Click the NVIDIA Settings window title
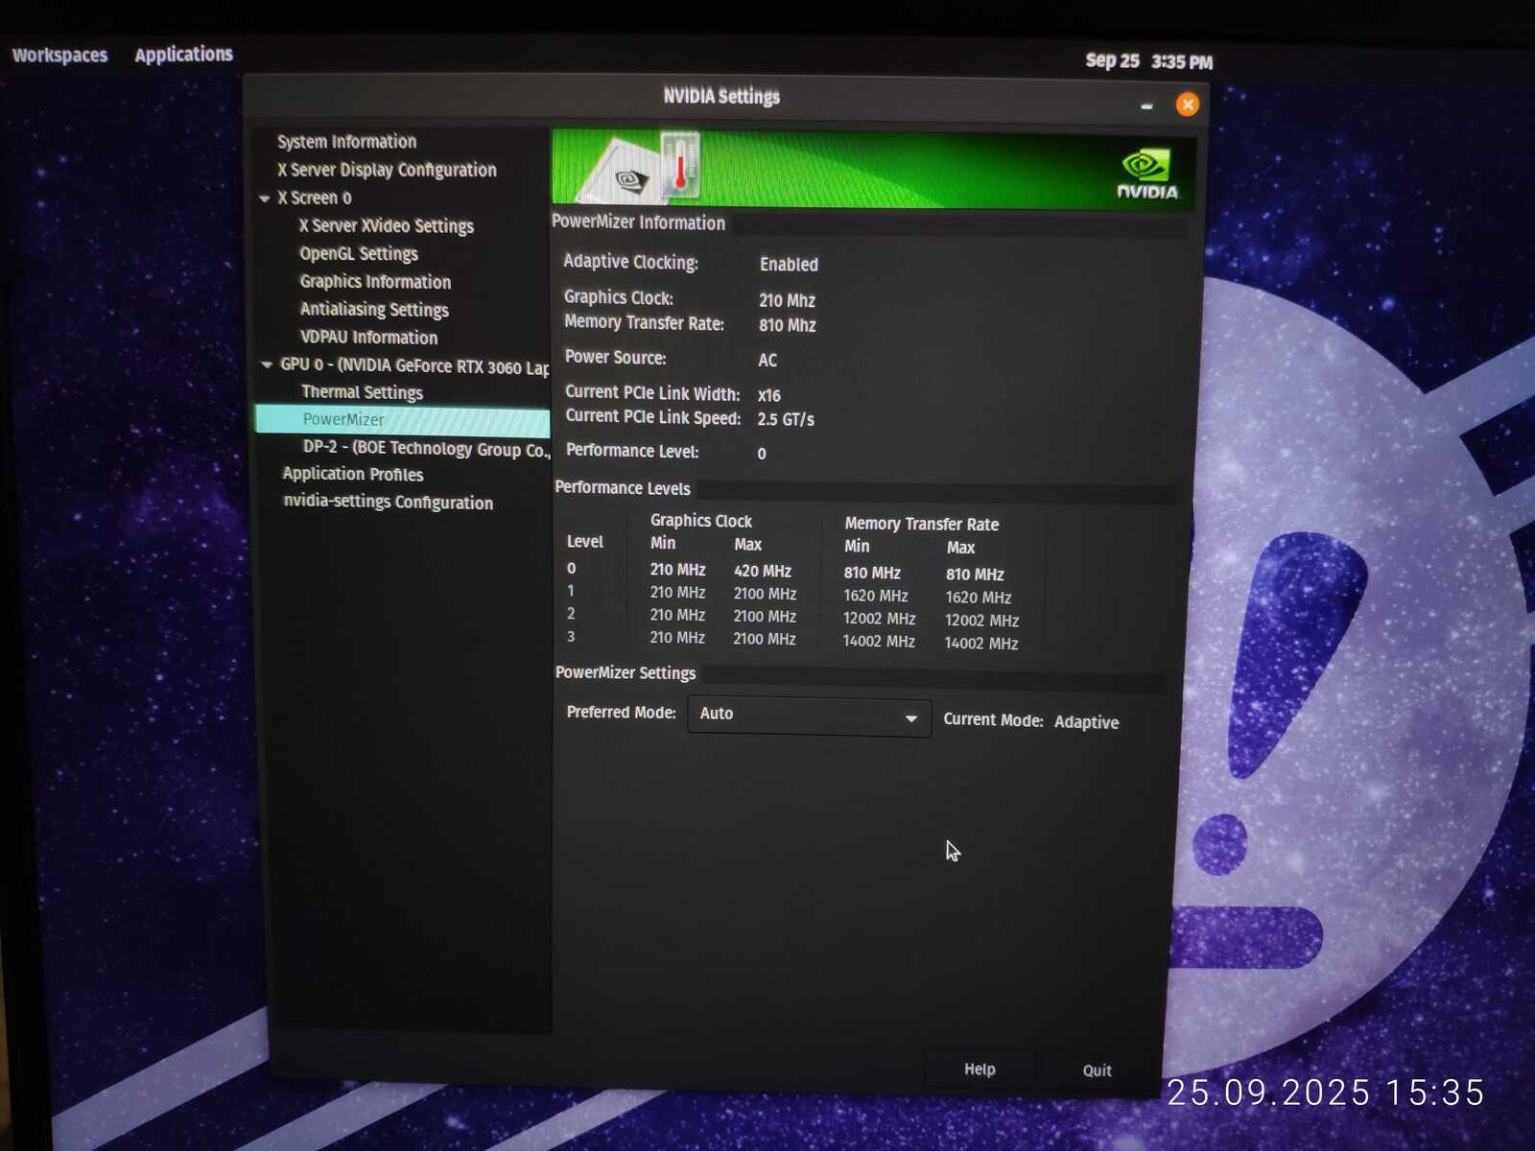1535x1151 pixels. [x=721, y=97]
